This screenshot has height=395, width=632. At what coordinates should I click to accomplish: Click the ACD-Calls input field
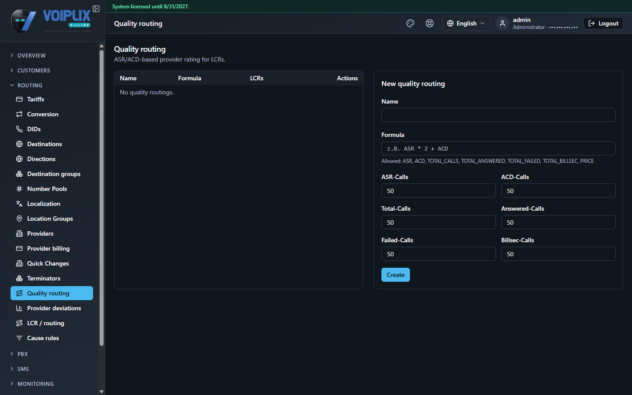(558, 190)
